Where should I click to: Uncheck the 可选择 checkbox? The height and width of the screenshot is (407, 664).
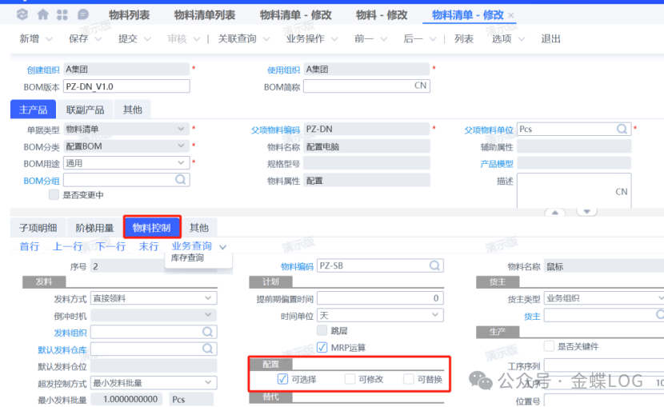[x=282, y=379]
